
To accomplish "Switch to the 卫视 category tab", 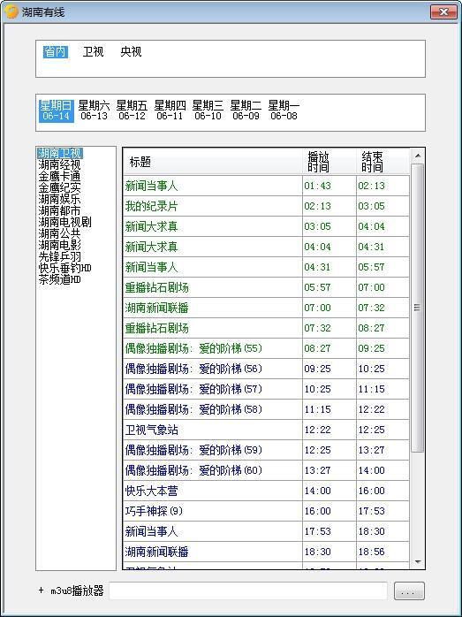I will [x=93, y=51].
